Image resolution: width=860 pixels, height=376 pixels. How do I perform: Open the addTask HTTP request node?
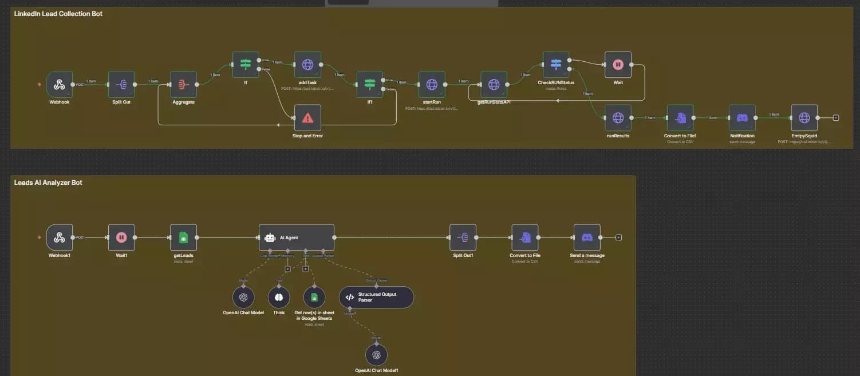pyautogui.click(x=307, y=65)
